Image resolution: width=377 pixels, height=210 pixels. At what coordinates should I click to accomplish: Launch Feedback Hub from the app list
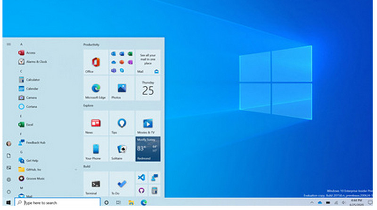point(32,143)
